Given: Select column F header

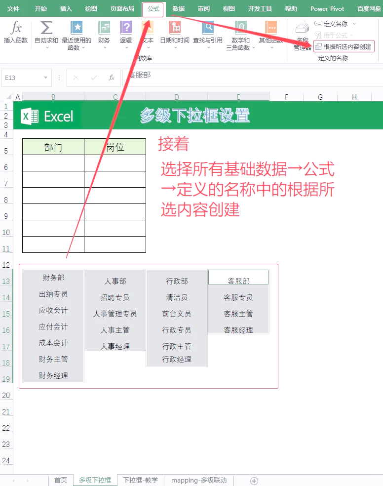Looking at the screenshot, I should pyautogui.click(x=286, y=97).
